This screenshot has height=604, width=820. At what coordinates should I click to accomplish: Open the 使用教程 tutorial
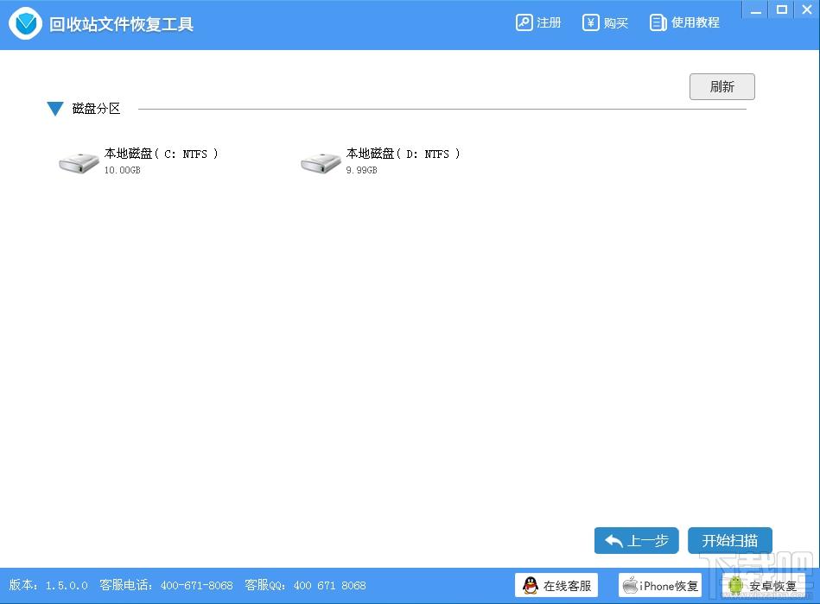tap(684, 23)
